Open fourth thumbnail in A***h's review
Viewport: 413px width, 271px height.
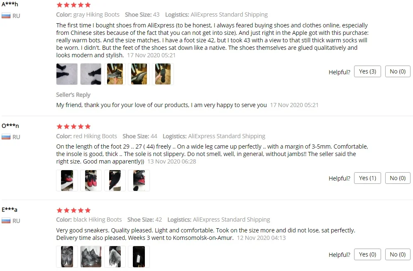tap(139, 74)
